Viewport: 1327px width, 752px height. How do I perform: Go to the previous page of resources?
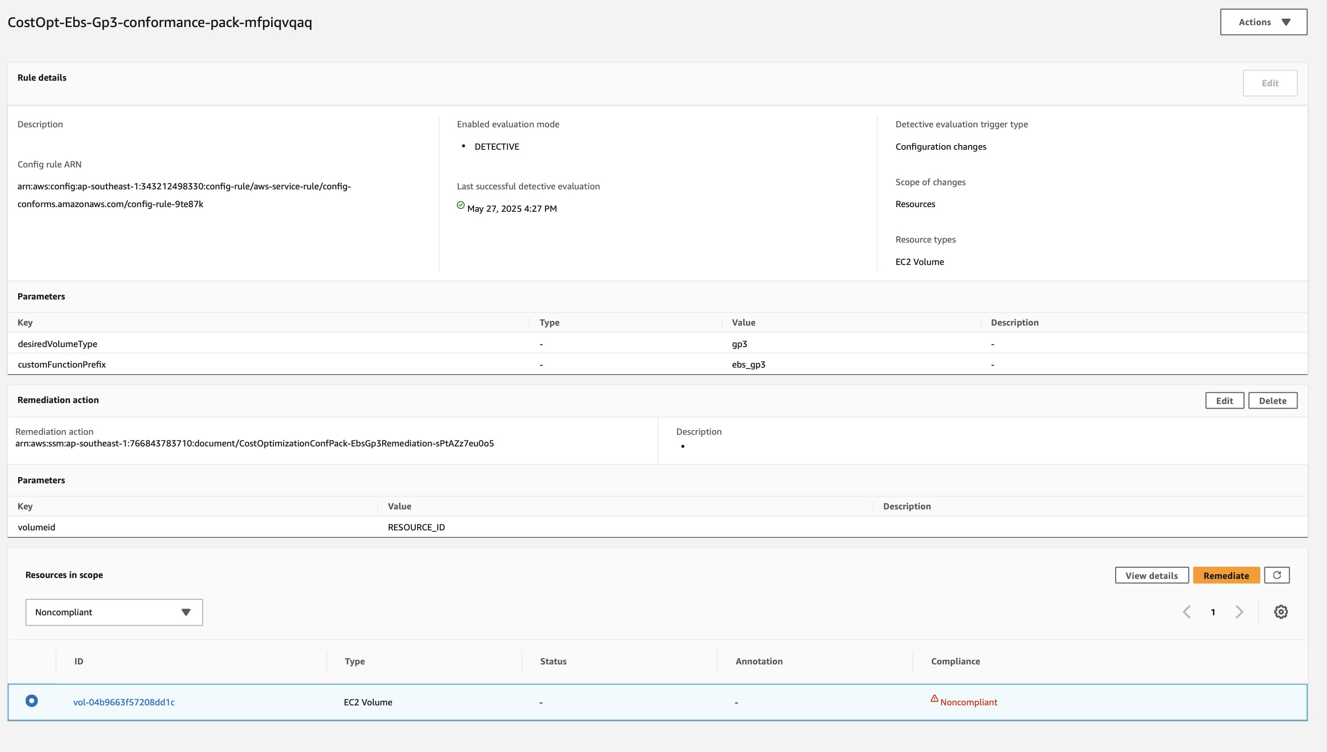coord(1187,612)
